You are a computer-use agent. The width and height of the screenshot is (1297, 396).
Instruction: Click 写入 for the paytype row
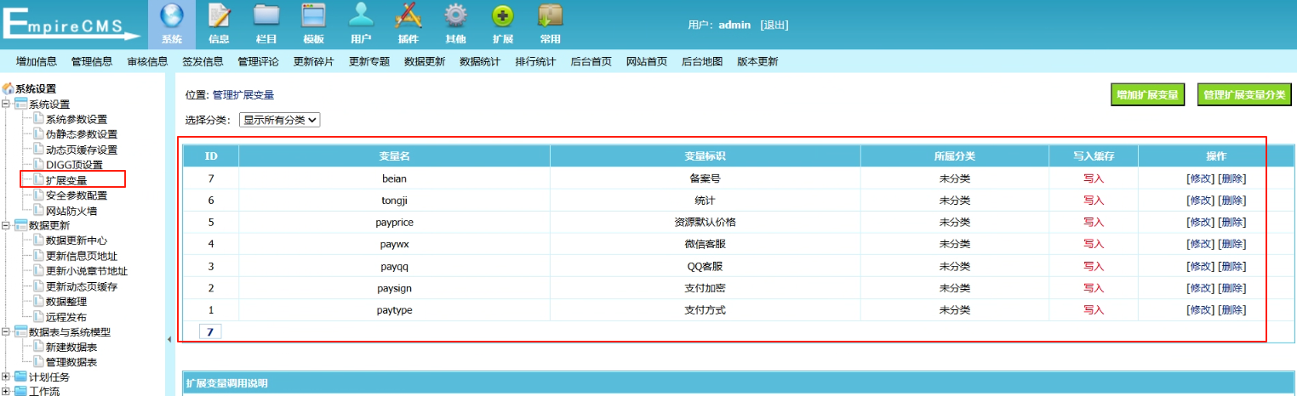pyautogui.click(x=1094, y=310)
